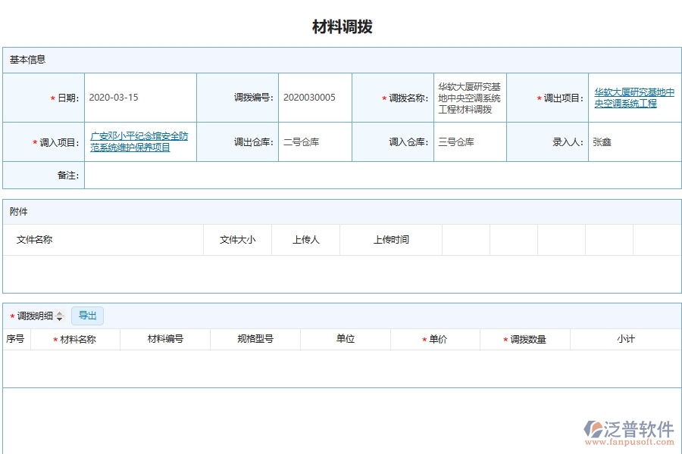Screen dimensions: 682x454
Task: Click the sort arrows beside 调拨明细
Action: (x=60, y=316)
